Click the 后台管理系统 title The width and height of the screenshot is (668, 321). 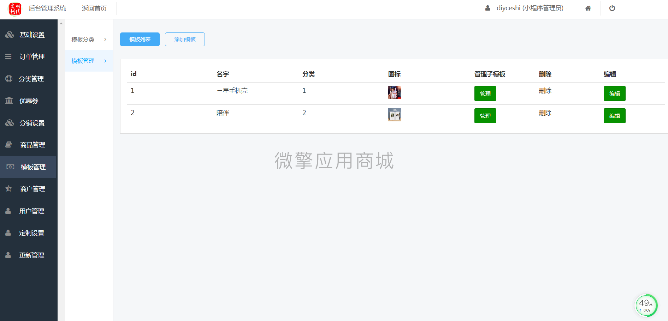click(47, 8)
